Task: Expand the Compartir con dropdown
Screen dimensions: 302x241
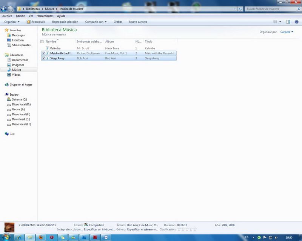Action: click(x=96, y=22)
